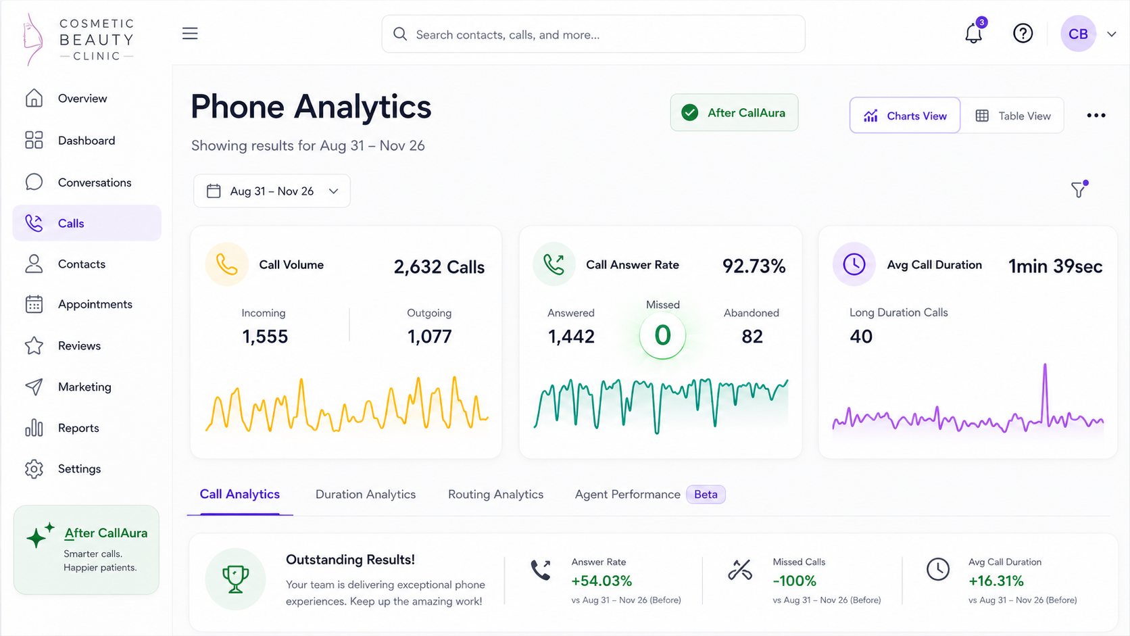The image size is (1130, 636).
Task: Click the Outgoing 1,077 value
Action: pyautogui.click(x=429, y=337)
